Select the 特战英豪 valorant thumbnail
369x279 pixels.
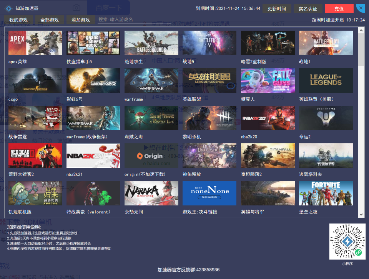tap(93, 193)
